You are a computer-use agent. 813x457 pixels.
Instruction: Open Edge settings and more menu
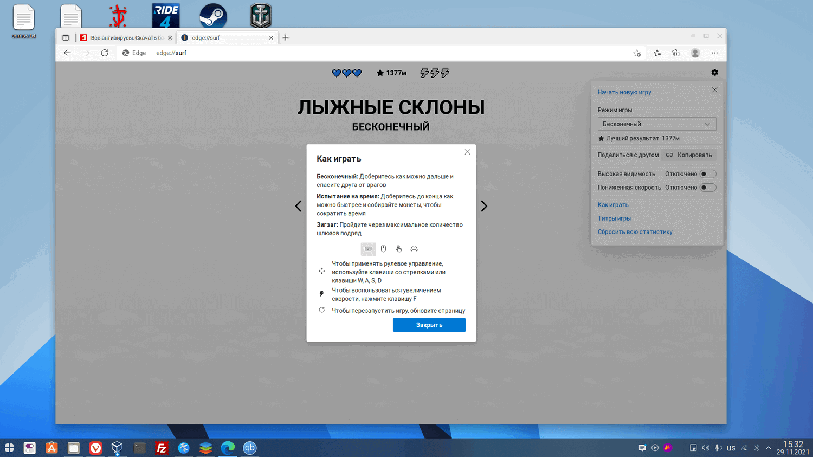(x=714, y=53)
